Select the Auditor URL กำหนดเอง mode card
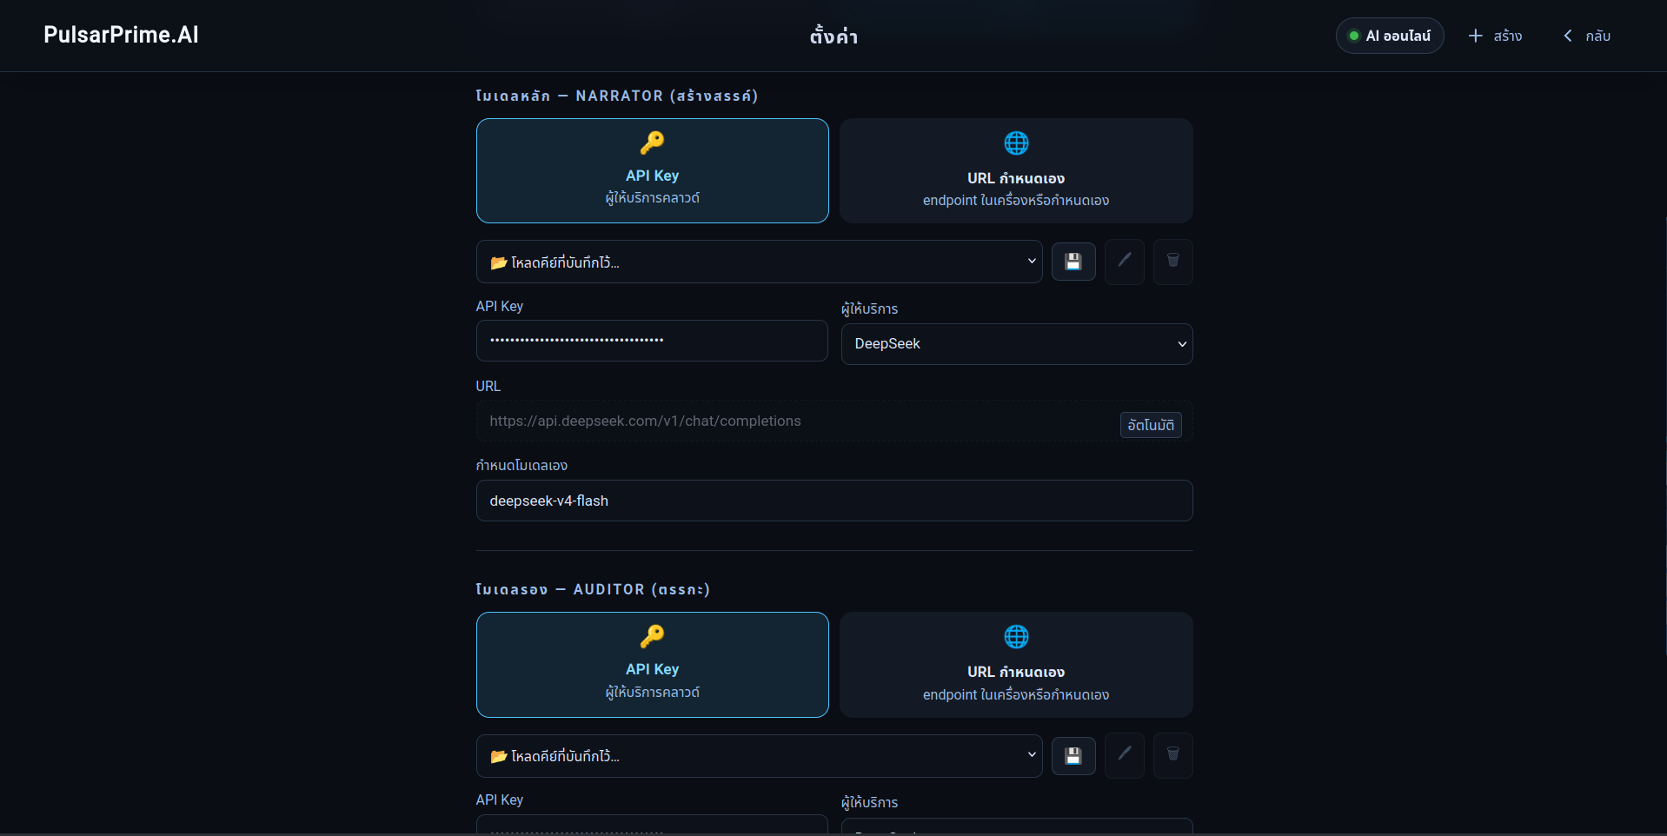Image resolution: width=1667 pixels, height=836 pixels. [1016, 665]
